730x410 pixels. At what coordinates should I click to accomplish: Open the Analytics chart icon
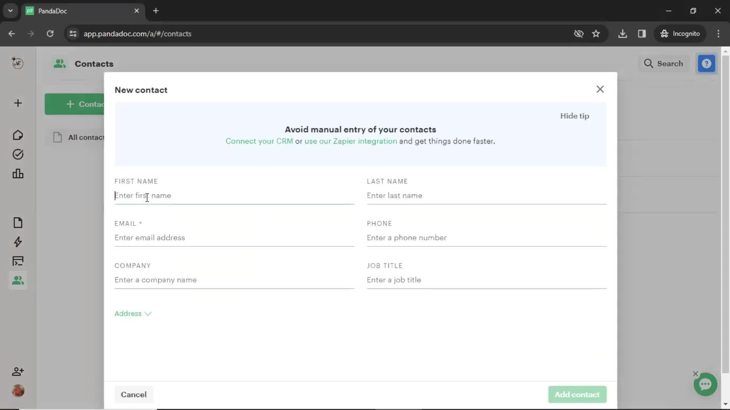(17, 174)
